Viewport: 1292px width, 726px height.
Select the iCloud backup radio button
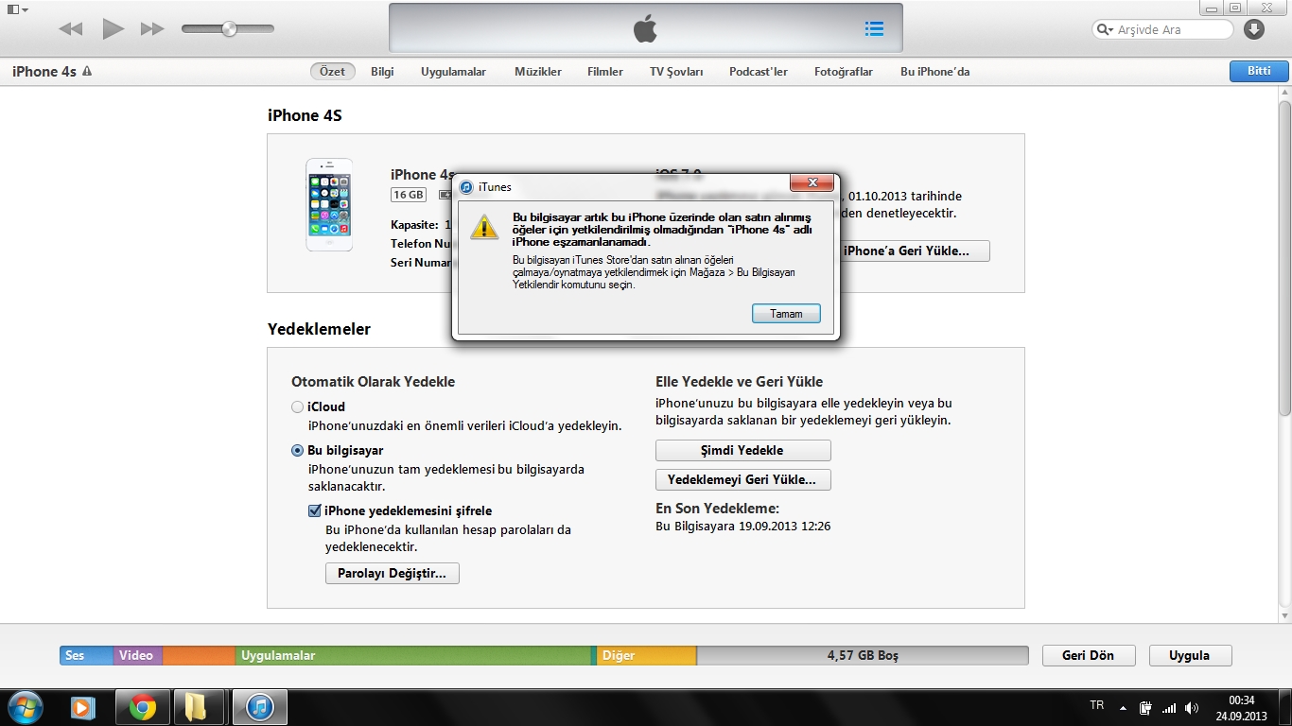click(x=298, y=407)
